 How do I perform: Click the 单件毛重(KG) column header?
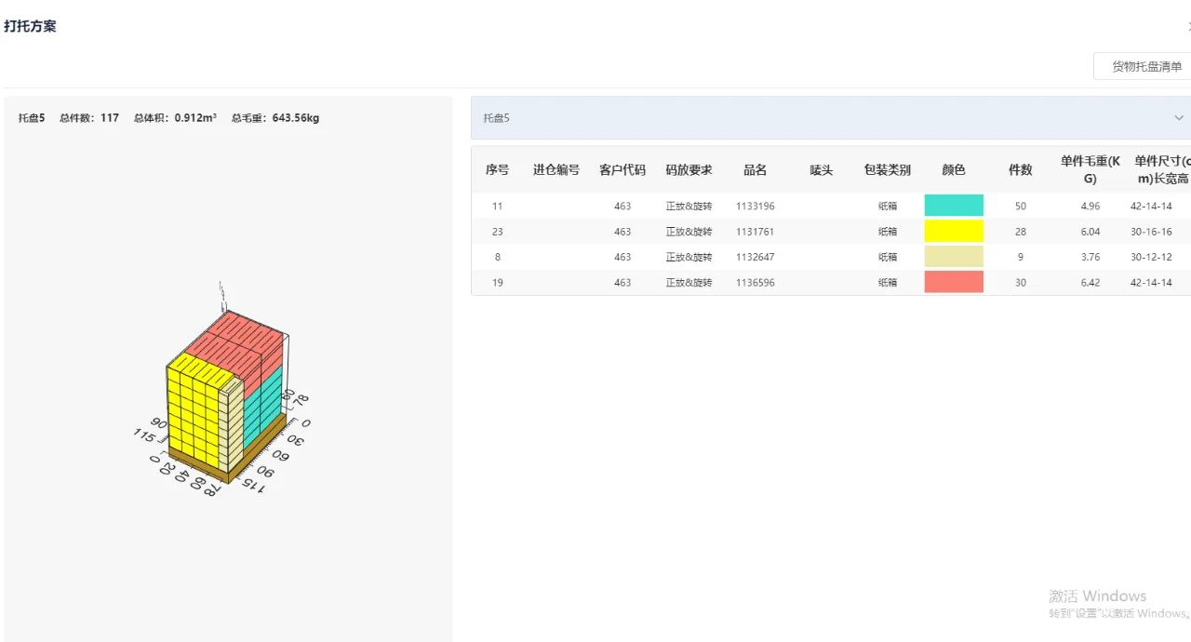click(1090, 169)
